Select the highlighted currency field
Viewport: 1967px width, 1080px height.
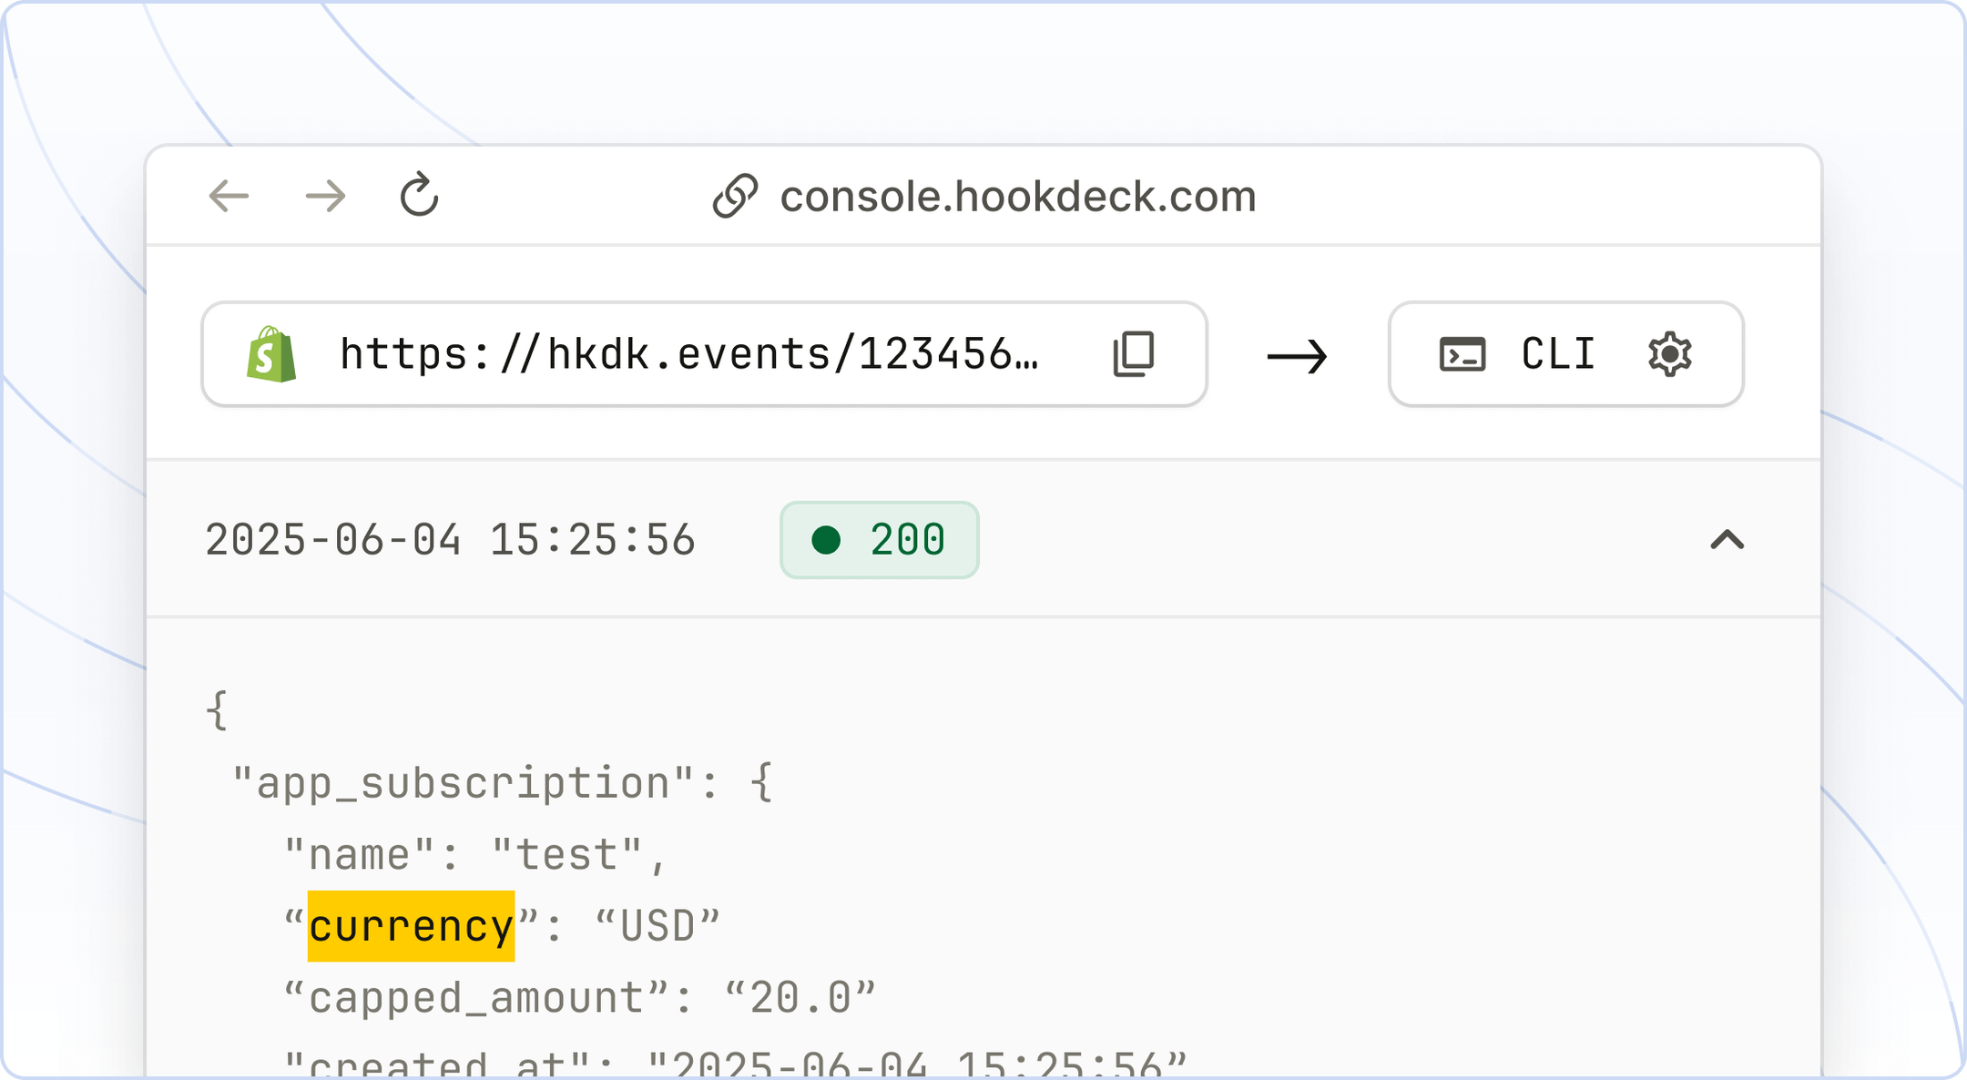410,925
